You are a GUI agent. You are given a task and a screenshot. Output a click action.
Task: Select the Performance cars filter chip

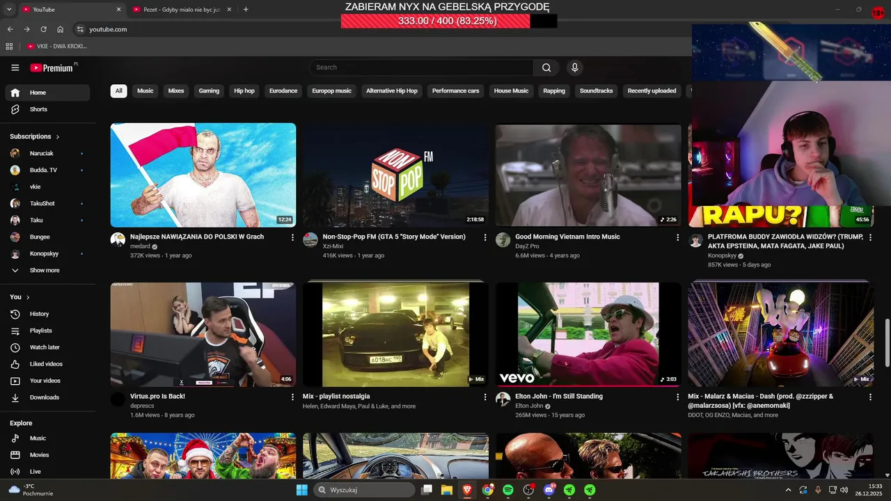coord(455,91)
